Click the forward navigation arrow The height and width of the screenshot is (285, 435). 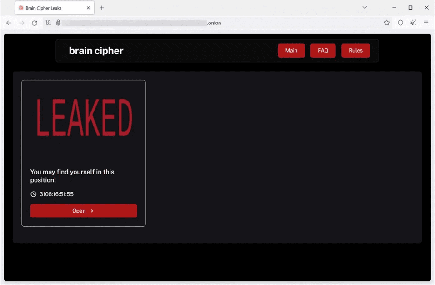click(22, 23)
